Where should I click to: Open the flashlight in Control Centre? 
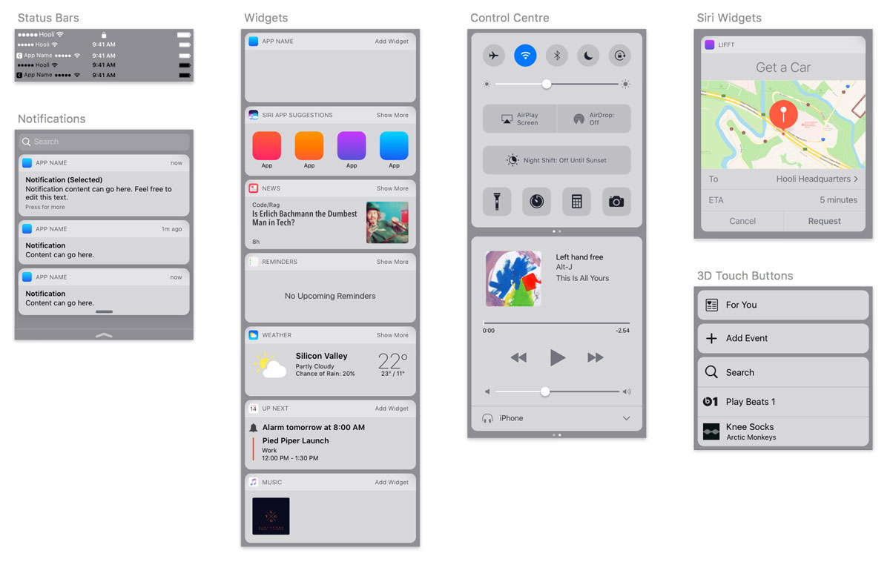(x=497, y=202)
